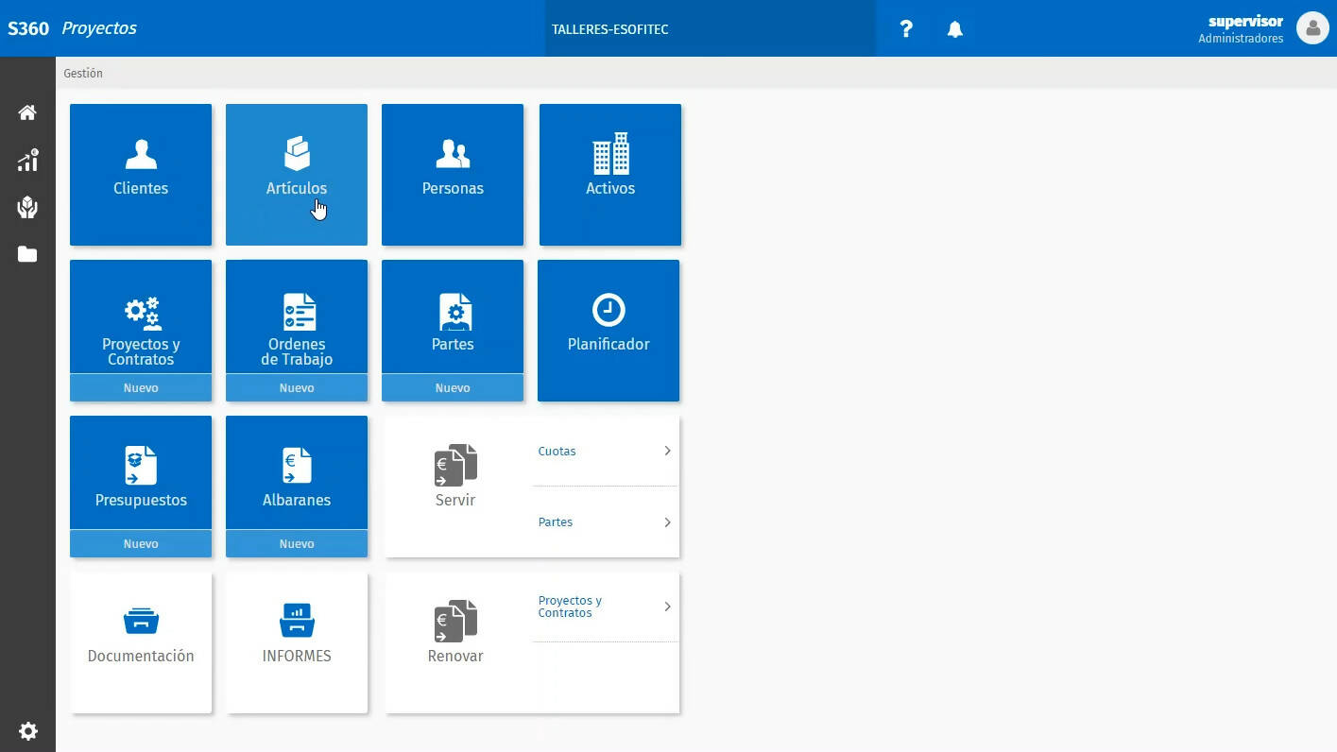Click the home icon in sidebar
The height and width of the screenshot is (752, 1337).
(x=27, y=113)
